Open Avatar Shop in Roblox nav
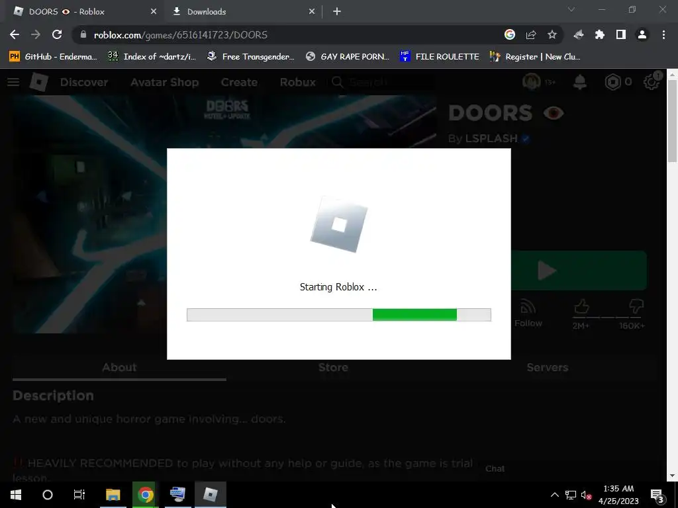678x508 pixels. tap(165, 82)
